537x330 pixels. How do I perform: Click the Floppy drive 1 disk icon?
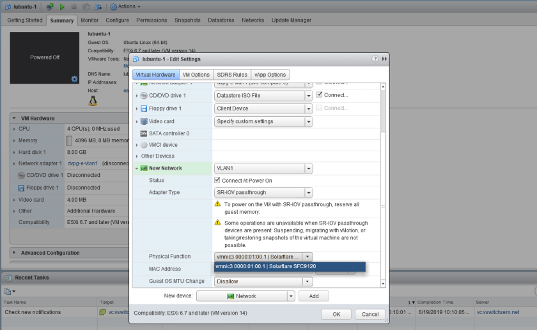point(144,109)
